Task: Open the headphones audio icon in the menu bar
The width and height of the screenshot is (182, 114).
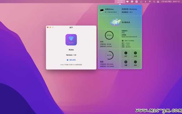Action: (x=141, y=2)
